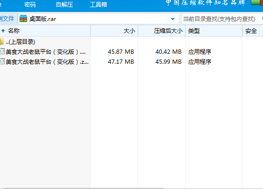Open the 密码 (password) toolbar item
The image size is (263, 189).
point(30,5)
